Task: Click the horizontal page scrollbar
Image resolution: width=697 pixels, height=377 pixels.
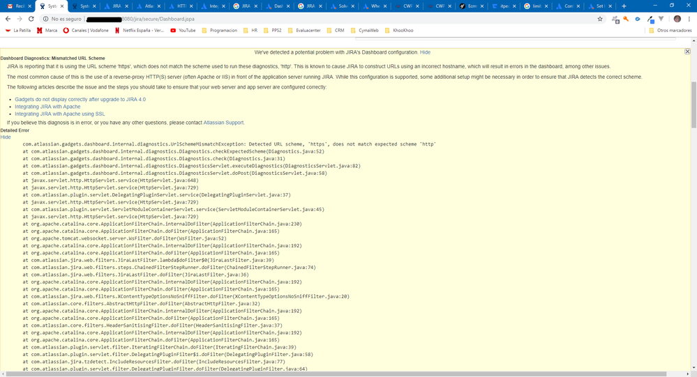Action: (336, 374)
